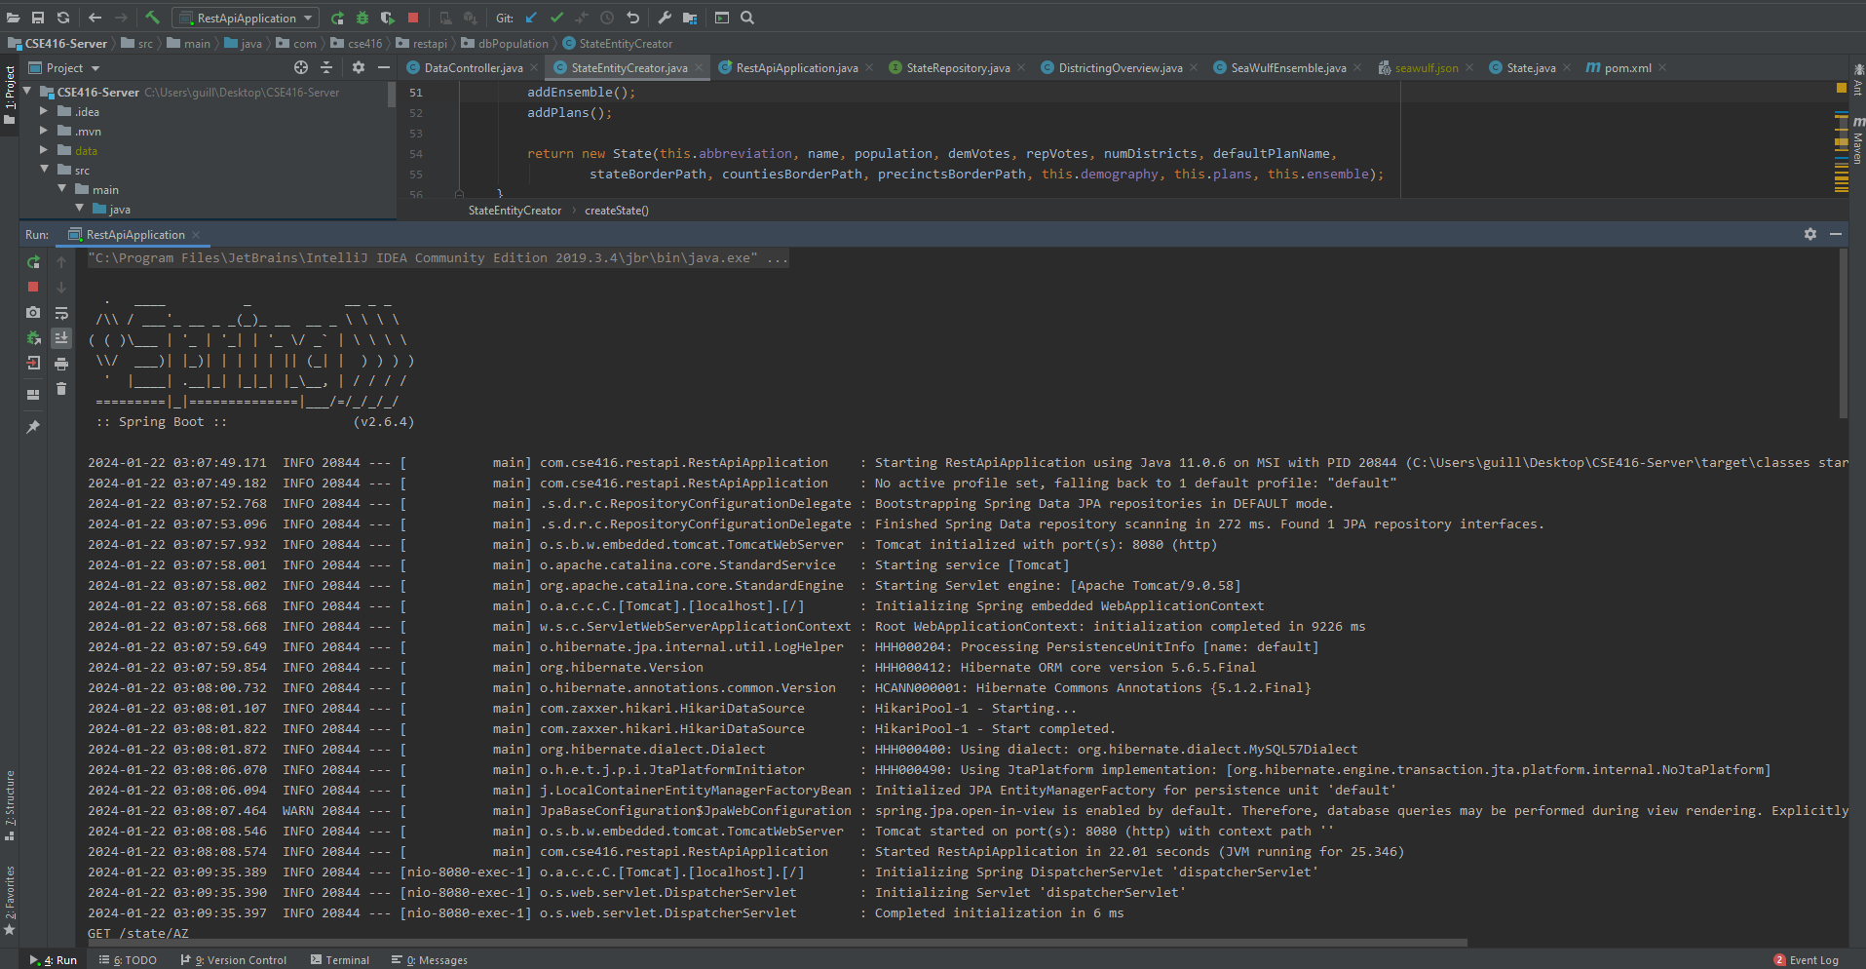Screen dimensions: 1866x969
Task: Open the RestApiApplication run configuration dropdown
Action: [247, 18]
